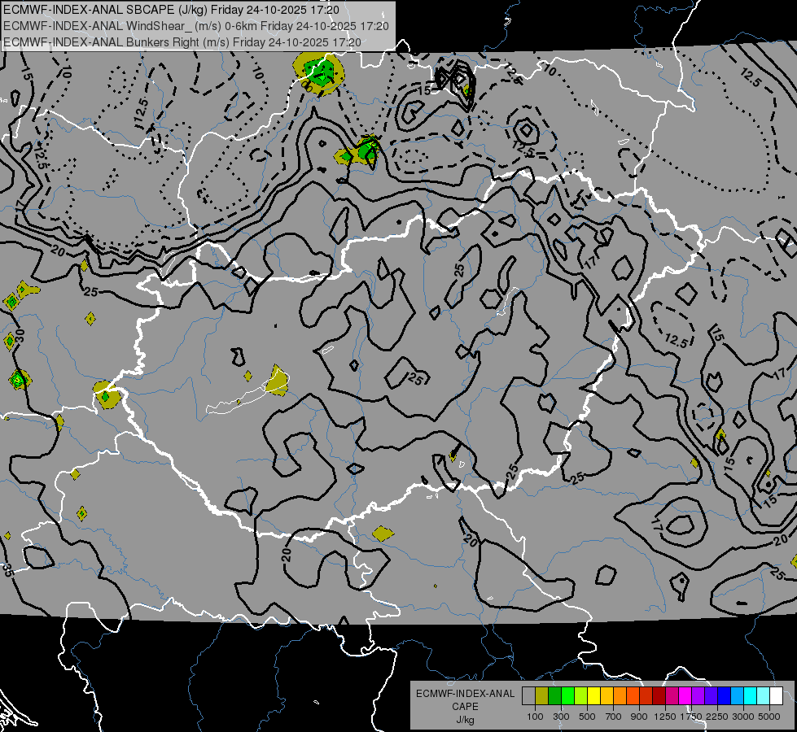797x732 pixels.
Task: Select the purple swatch after the 1750 tick
Action: pyautogui.click(x=698, y=696)
